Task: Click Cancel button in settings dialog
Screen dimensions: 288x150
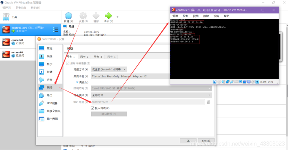Action: click(x=206, y=141)
